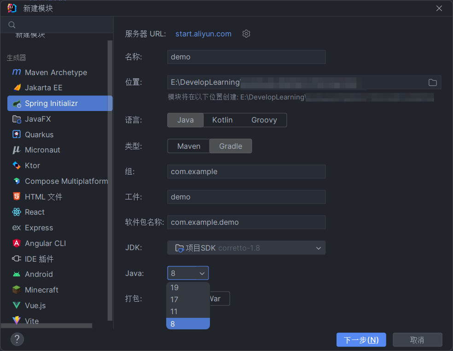Choose Java version 17 from list

point(174,299)
